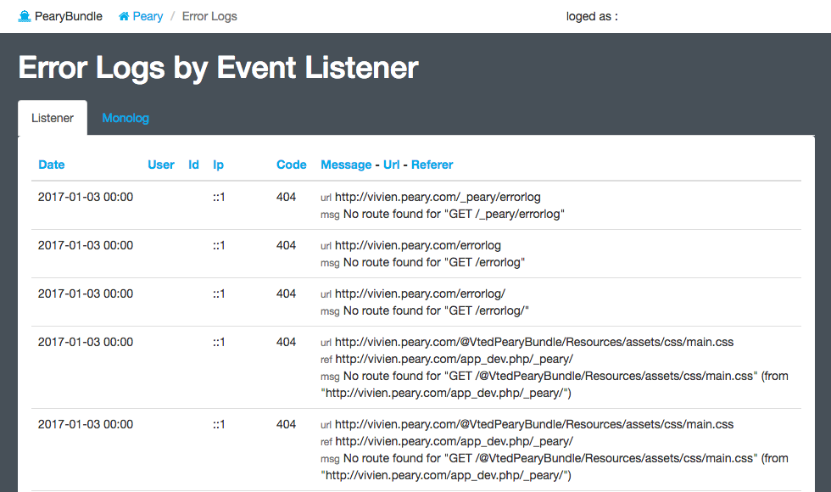Click the Referer column header link

(432, 165)
